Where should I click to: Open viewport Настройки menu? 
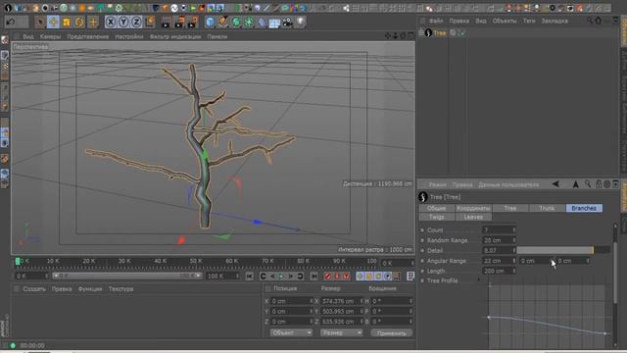(x=129, y=36)
